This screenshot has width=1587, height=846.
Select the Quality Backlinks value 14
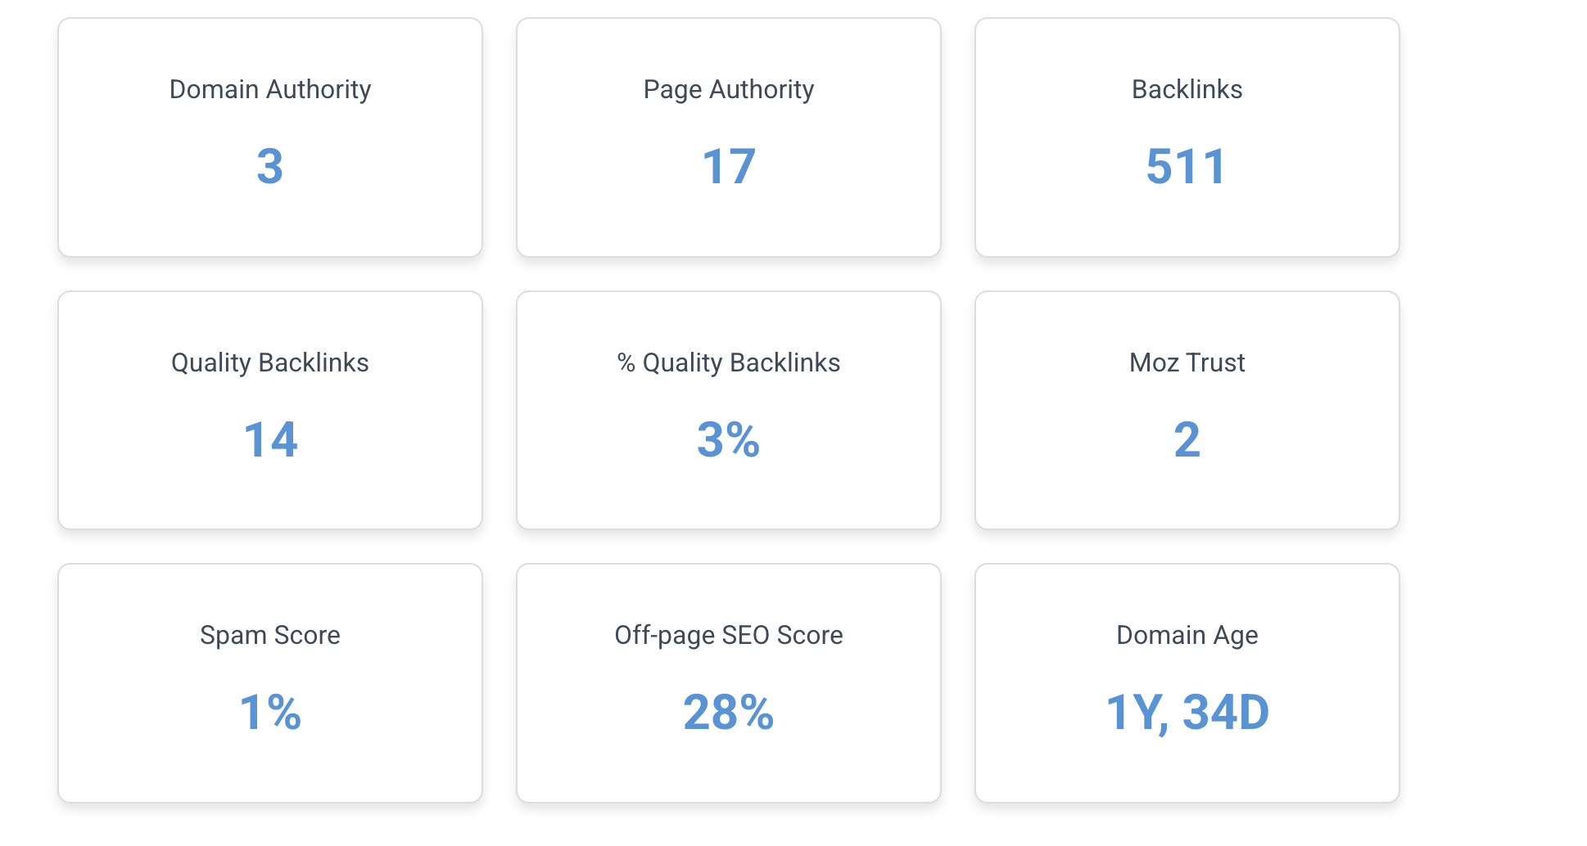(x=270, y=439)
